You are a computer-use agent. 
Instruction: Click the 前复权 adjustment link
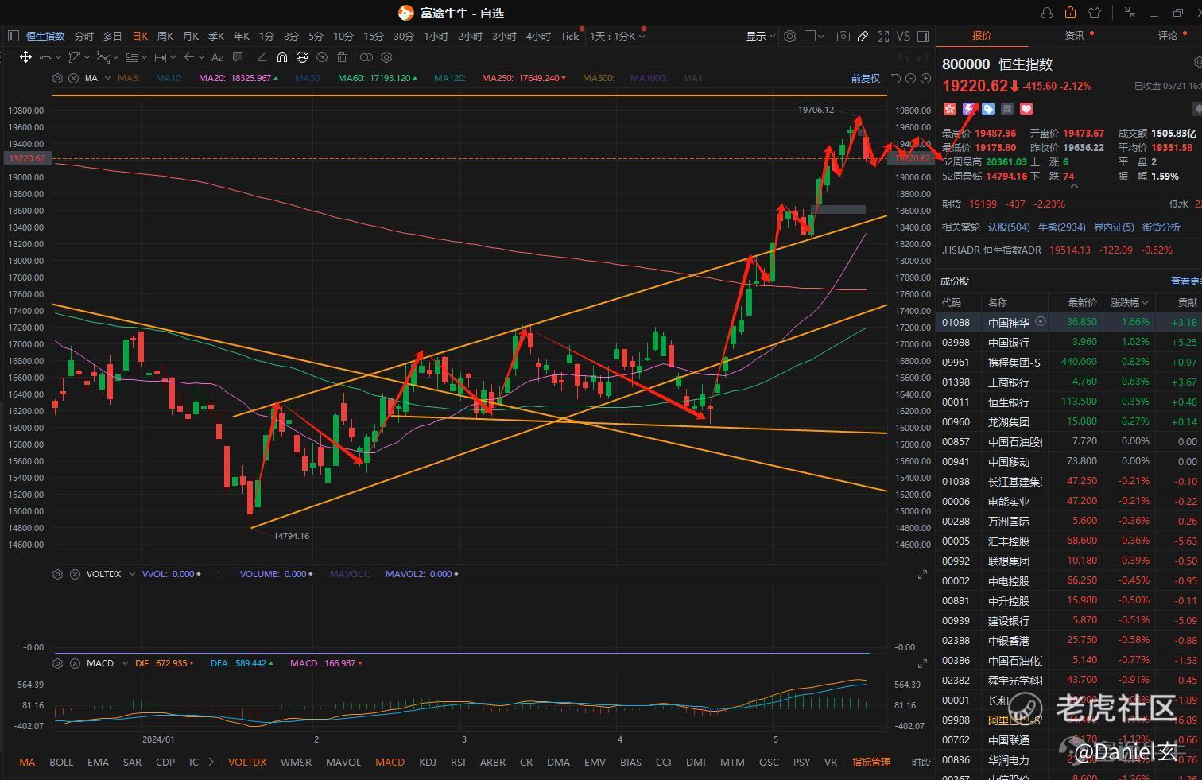(x=865, y=78)
